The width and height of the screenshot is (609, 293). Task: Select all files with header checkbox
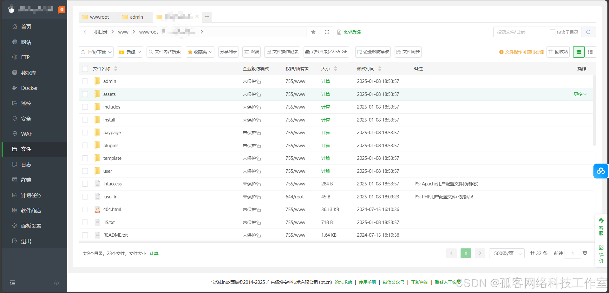(85, 69)
